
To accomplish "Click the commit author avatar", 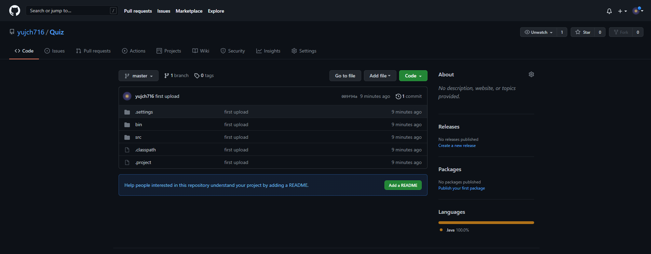I will coord(127,96).
